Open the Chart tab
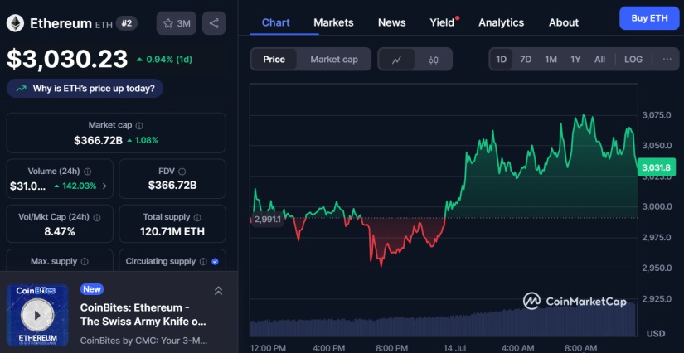The image size is (684, 353). (276, 22)
